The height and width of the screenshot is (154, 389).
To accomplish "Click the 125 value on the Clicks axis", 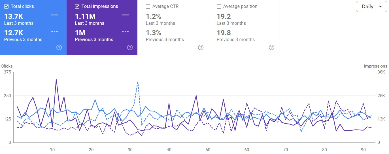I will 8,119.
